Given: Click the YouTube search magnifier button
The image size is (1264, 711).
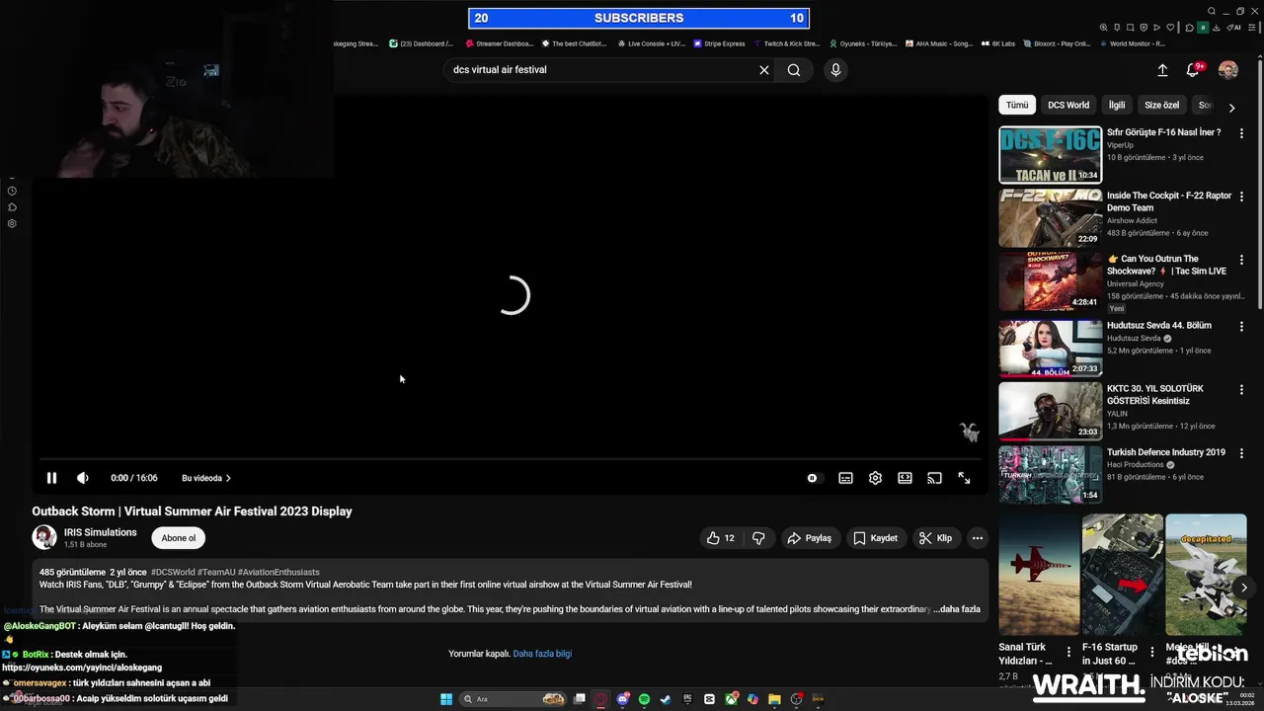Looking at the screenshot, I should 794,70.
